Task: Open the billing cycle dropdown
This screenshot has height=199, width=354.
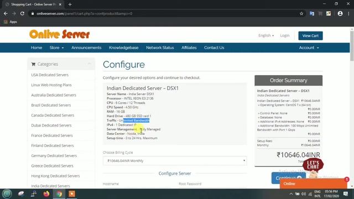Action: click(175, 161)
